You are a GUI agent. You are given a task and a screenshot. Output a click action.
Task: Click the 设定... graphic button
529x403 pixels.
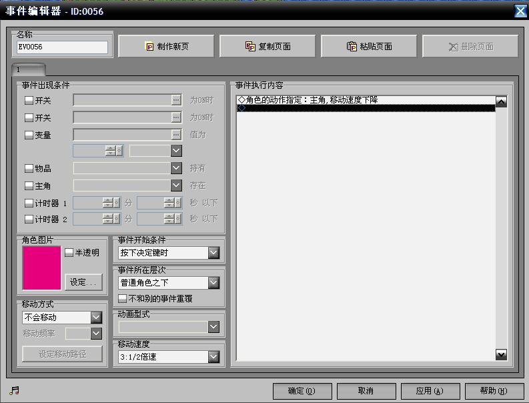point(83,282)
